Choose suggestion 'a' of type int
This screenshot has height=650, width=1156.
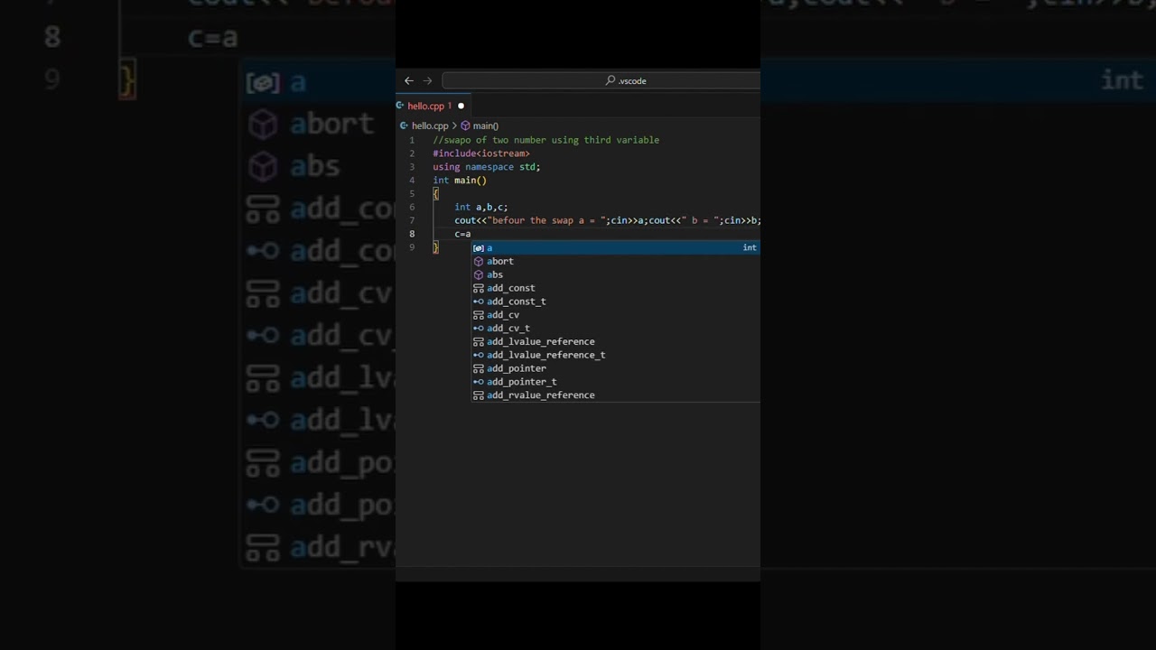(x=615, y=247)
